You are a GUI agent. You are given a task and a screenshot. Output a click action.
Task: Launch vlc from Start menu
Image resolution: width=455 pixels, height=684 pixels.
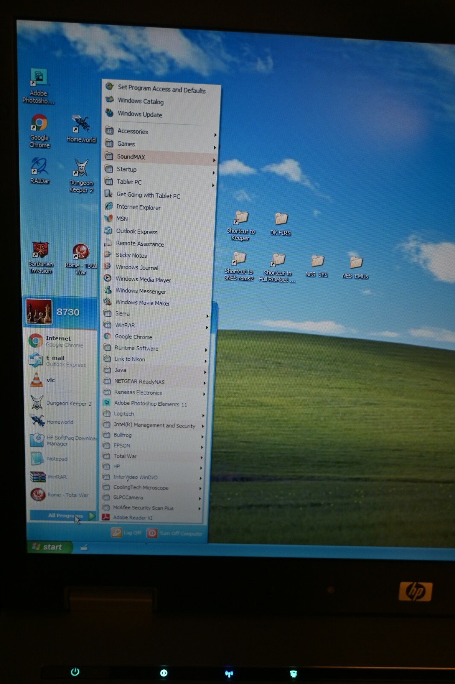[62, 380]
